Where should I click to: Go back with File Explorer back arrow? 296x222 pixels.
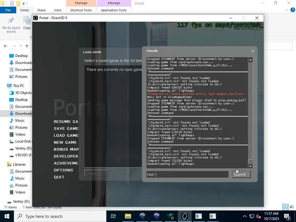[5, 46]
